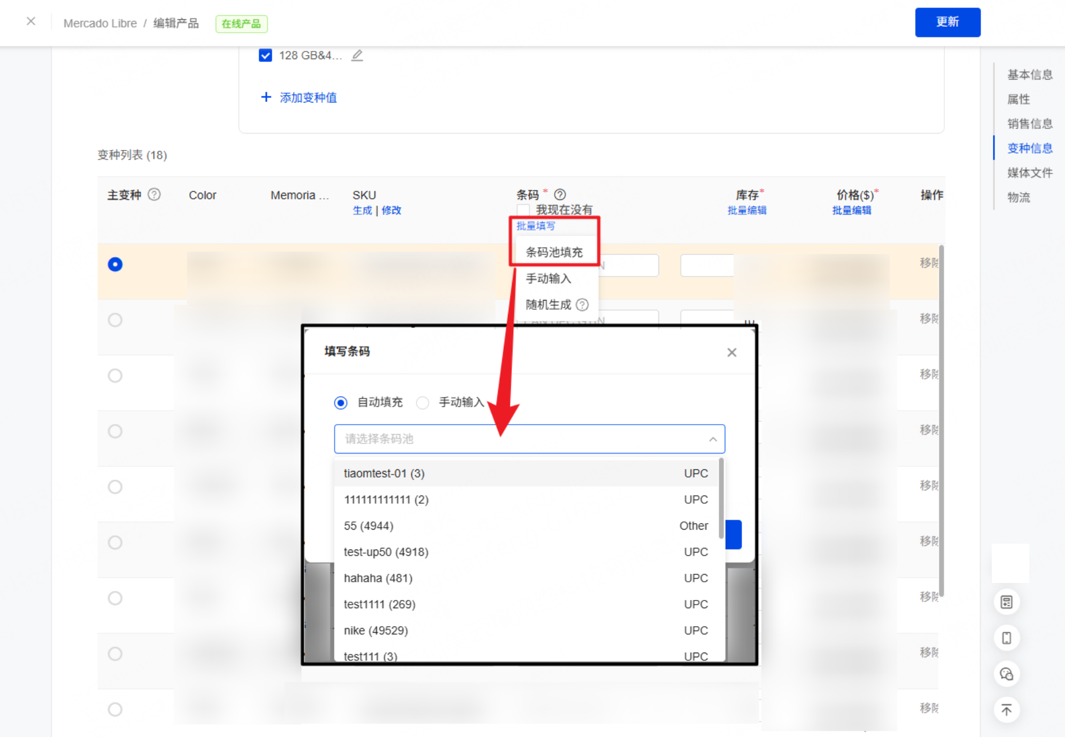Open the customer service chat icon
1065x737 pixels.
[1006, 674]
